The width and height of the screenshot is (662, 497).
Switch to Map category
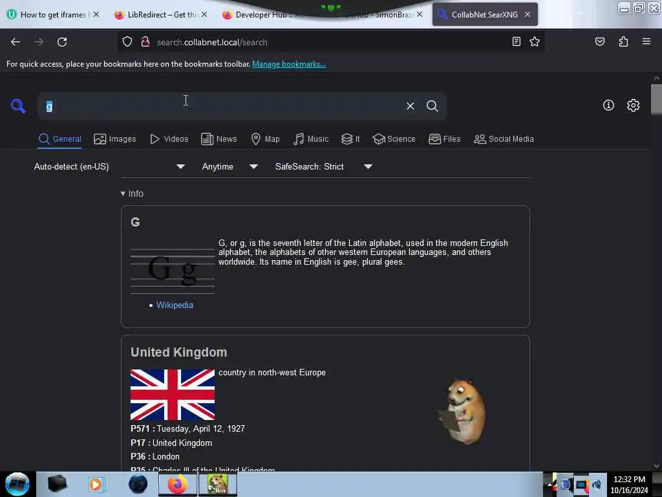point(265,139)
